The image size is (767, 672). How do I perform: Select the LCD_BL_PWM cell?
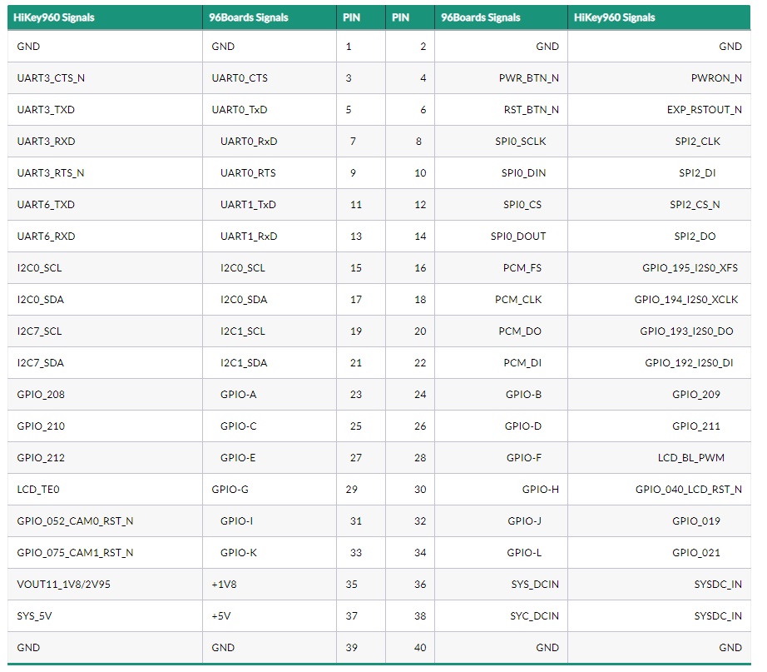(659, 458)
